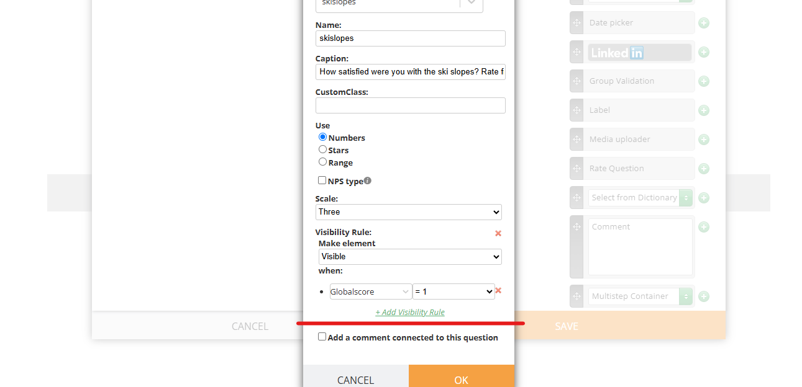Screen dimensions: 802x387
Task: Click plus icon beside Rate Question
Action: tap(704, 169)
